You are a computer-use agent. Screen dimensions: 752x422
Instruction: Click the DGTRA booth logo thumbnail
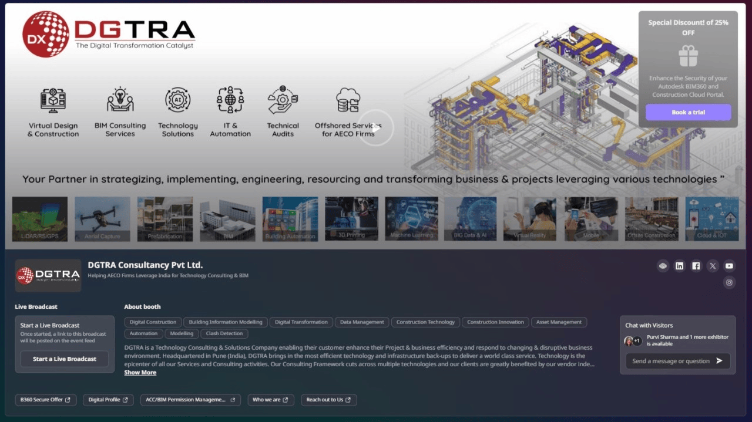click(48, 275)
